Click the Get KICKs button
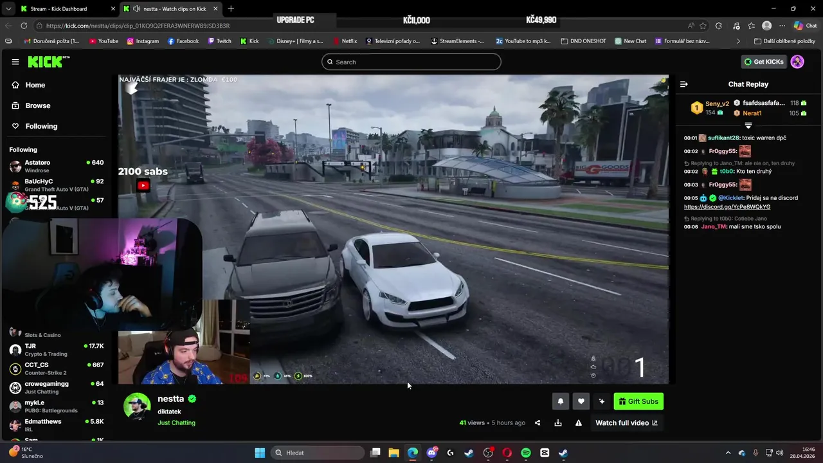Viewport: 823px width, 463px height. pyautogui.click(x=764, y=62)
